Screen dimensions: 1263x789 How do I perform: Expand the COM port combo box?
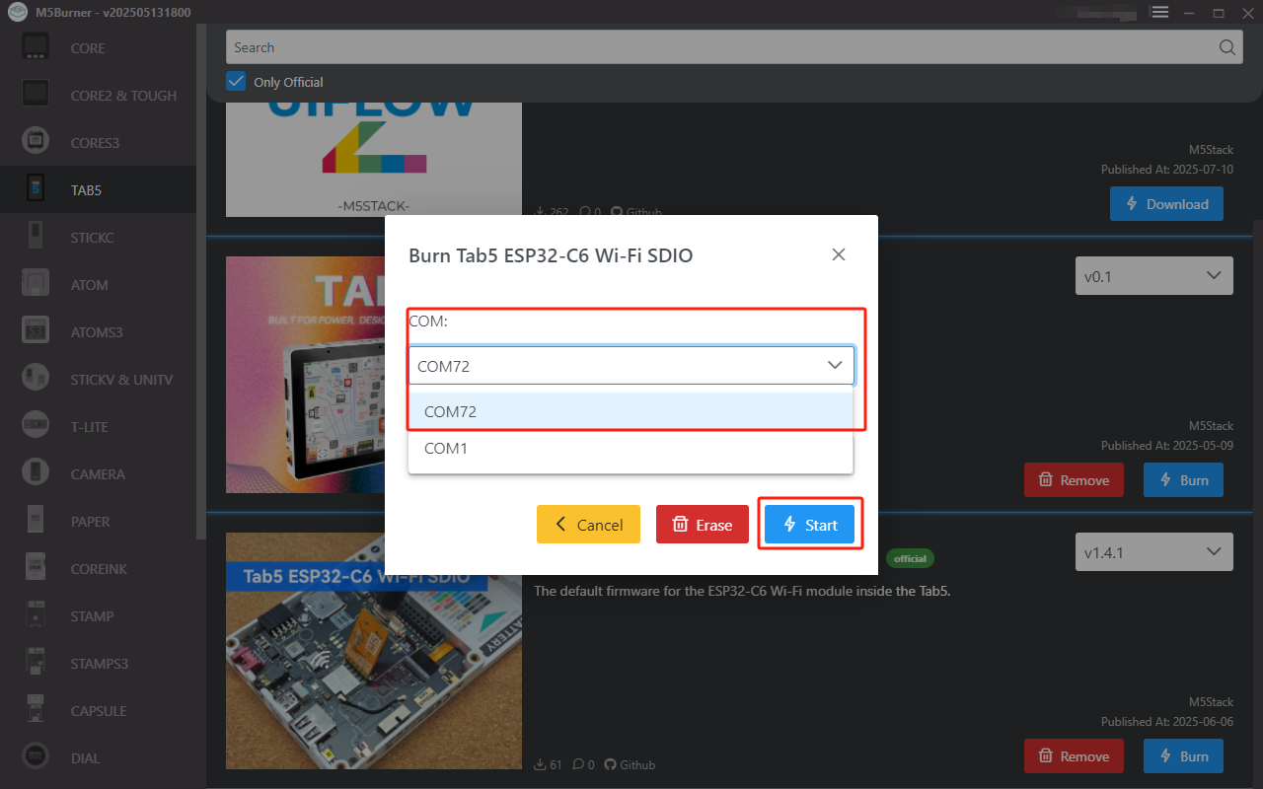pos(631,365)
